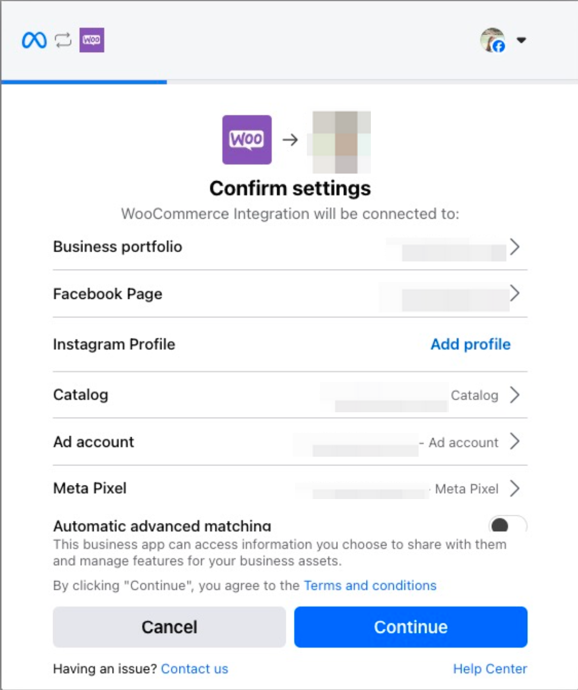Open the Terms and conditions link
578x690 pixels.
point(370,585)
